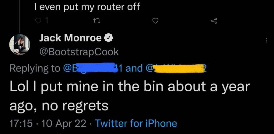This screenshot has height=134, width=274.
Task: Open the share icon on top tweet
Action: 214,21
